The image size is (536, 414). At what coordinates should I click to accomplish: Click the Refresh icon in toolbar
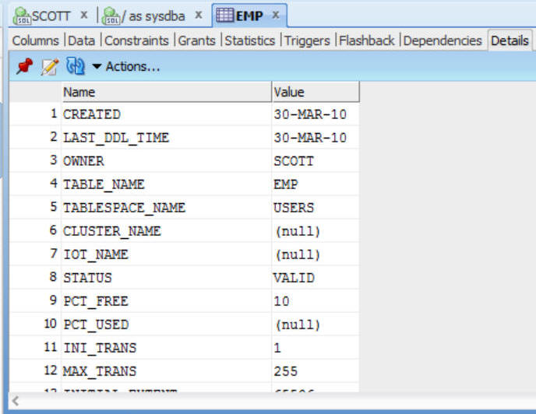click(x=76, y=67)
